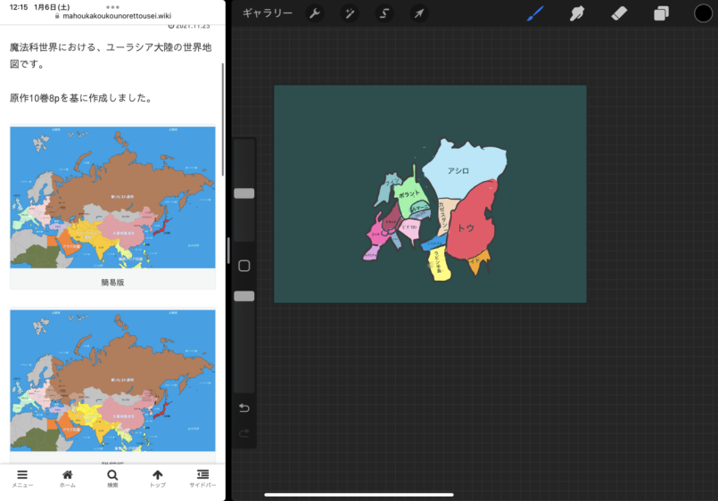Screen dimensions: 718x501
Task: Tap the yellow peninsula region on canvas
Action: click(439, 264)
